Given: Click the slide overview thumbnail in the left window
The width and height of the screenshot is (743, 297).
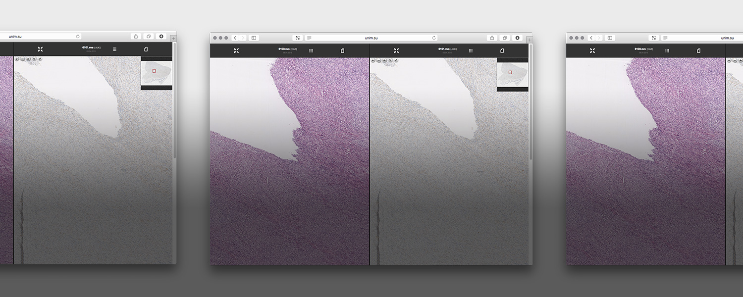Looking at the screenshot, I should pyautogui.click(x=157, y=73).
